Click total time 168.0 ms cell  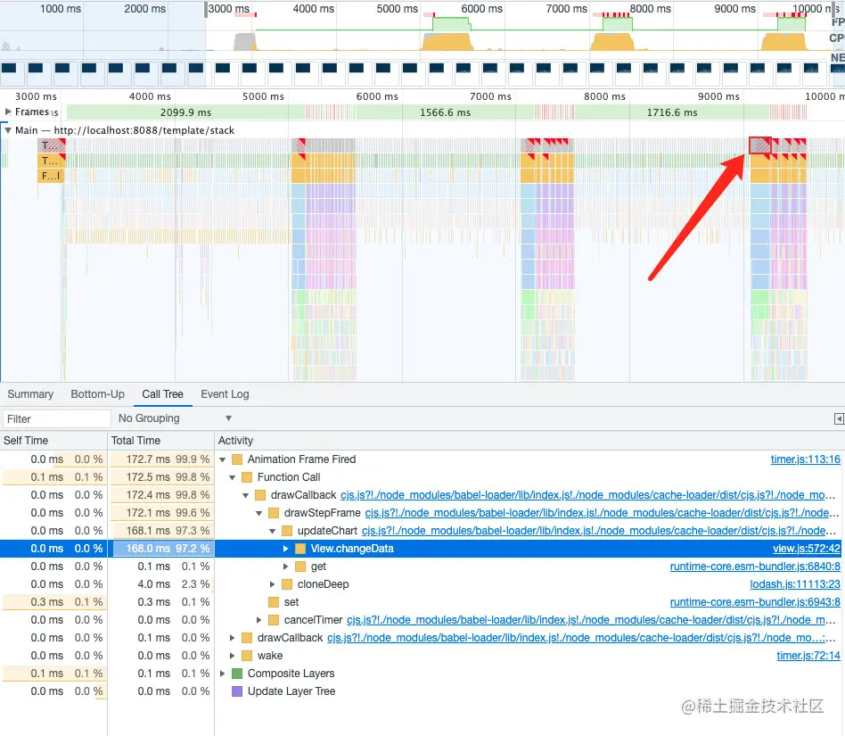160,549
